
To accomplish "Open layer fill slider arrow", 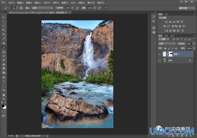I will (x=194, y=48).
